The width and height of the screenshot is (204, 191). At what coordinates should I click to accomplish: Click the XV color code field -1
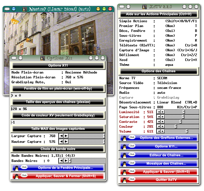(x=58, y=122)
